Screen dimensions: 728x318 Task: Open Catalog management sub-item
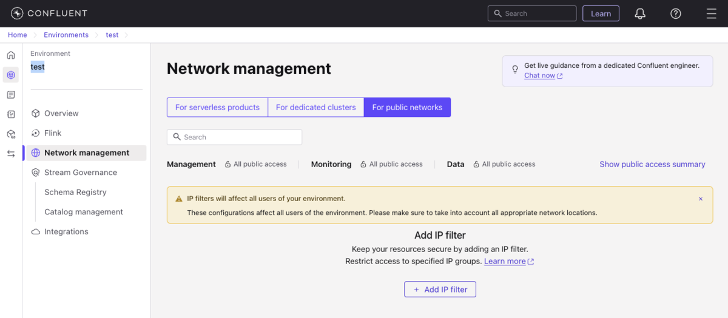84,212
